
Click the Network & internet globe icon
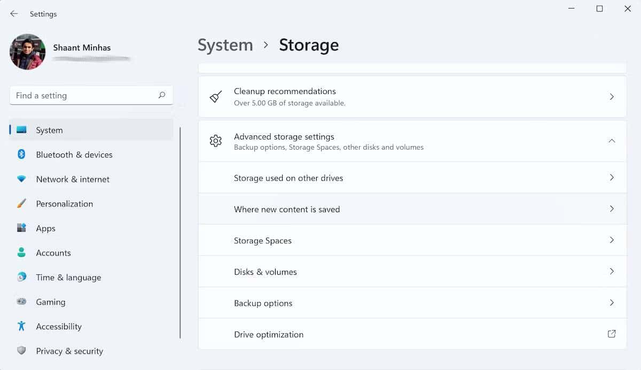click(x=22, y=179)
